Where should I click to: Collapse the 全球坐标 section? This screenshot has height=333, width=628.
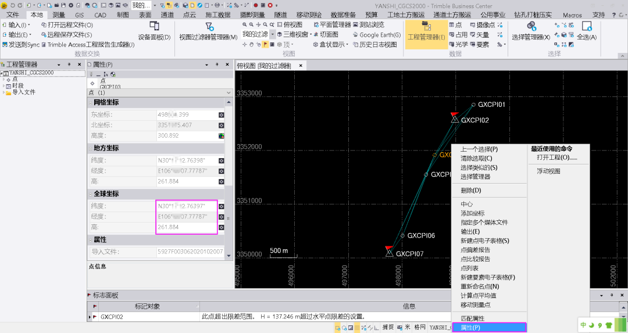coord(91,194)
